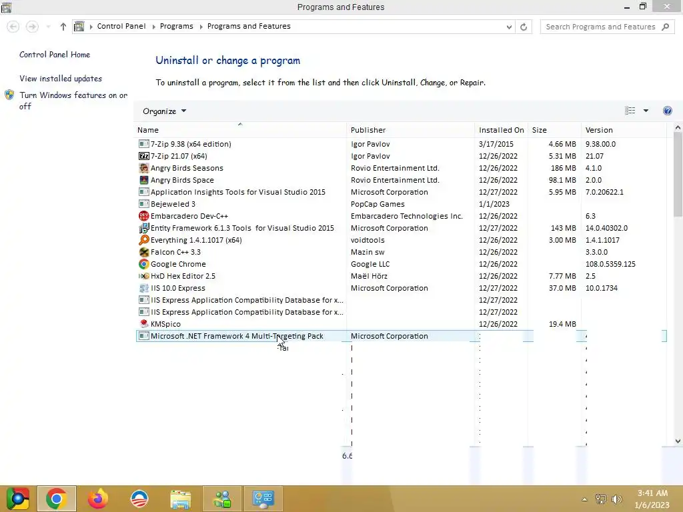
Task: Click the 14.0.40302.0 version cell
Action: [x=606, y=228]
